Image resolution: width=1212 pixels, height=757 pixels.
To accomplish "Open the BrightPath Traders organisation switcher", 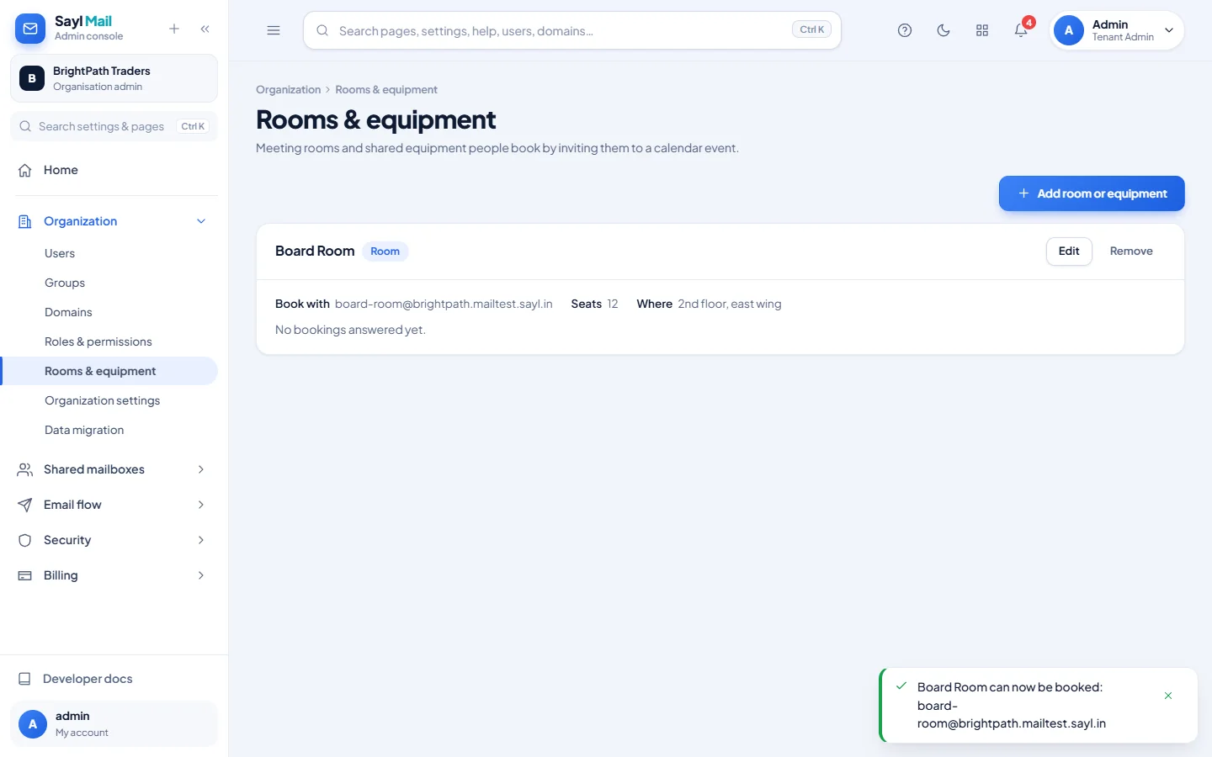I will [x=114, y=78].
